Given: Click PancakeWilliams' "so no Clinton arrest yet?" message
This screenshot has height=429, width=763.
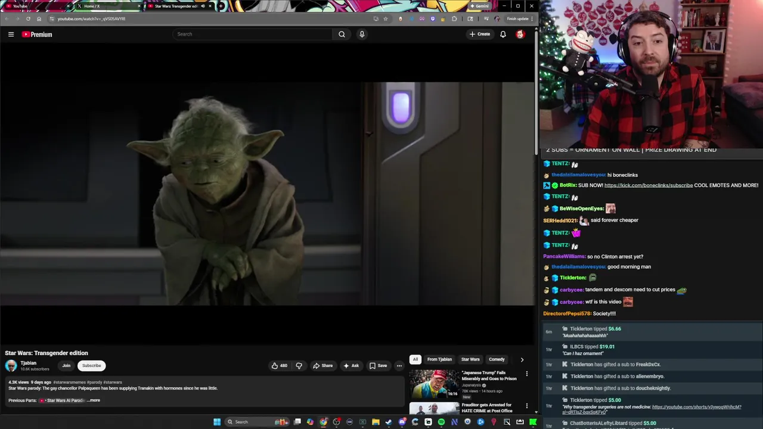Looking at the screenshot, I should tap(615, 257).
